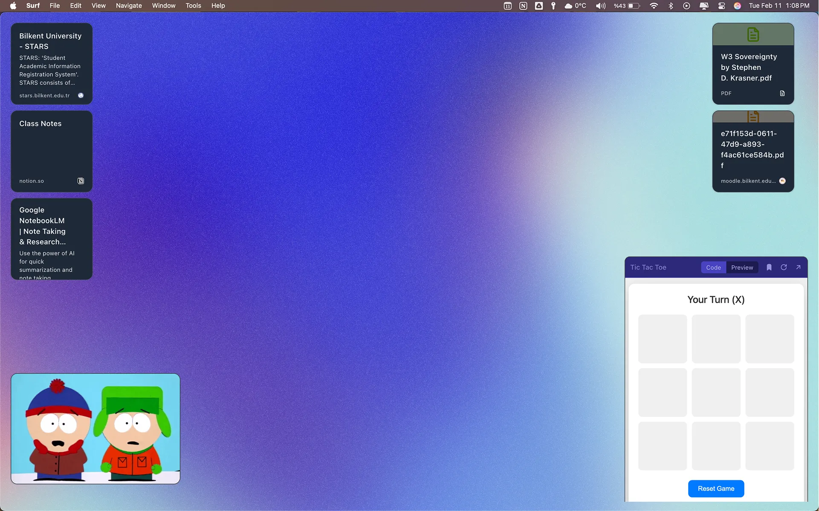Image resolution: width=819 pixels, height=511 pixels.
Task: Click the reload icon in Tic Tac Toe header
Action: pyautogui.click(x=784, y=267)
